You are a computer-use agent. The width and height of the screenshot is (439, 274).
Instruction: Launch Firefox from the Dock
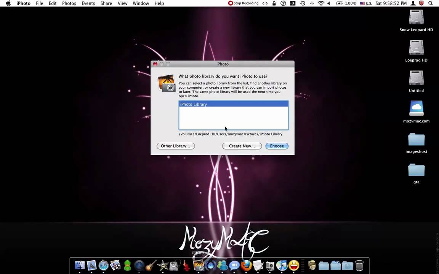246,265
